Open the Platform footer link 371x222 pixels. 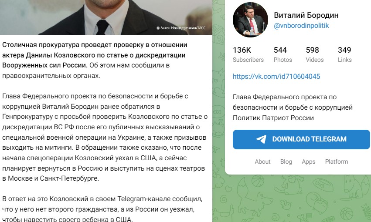pos(337,161)
